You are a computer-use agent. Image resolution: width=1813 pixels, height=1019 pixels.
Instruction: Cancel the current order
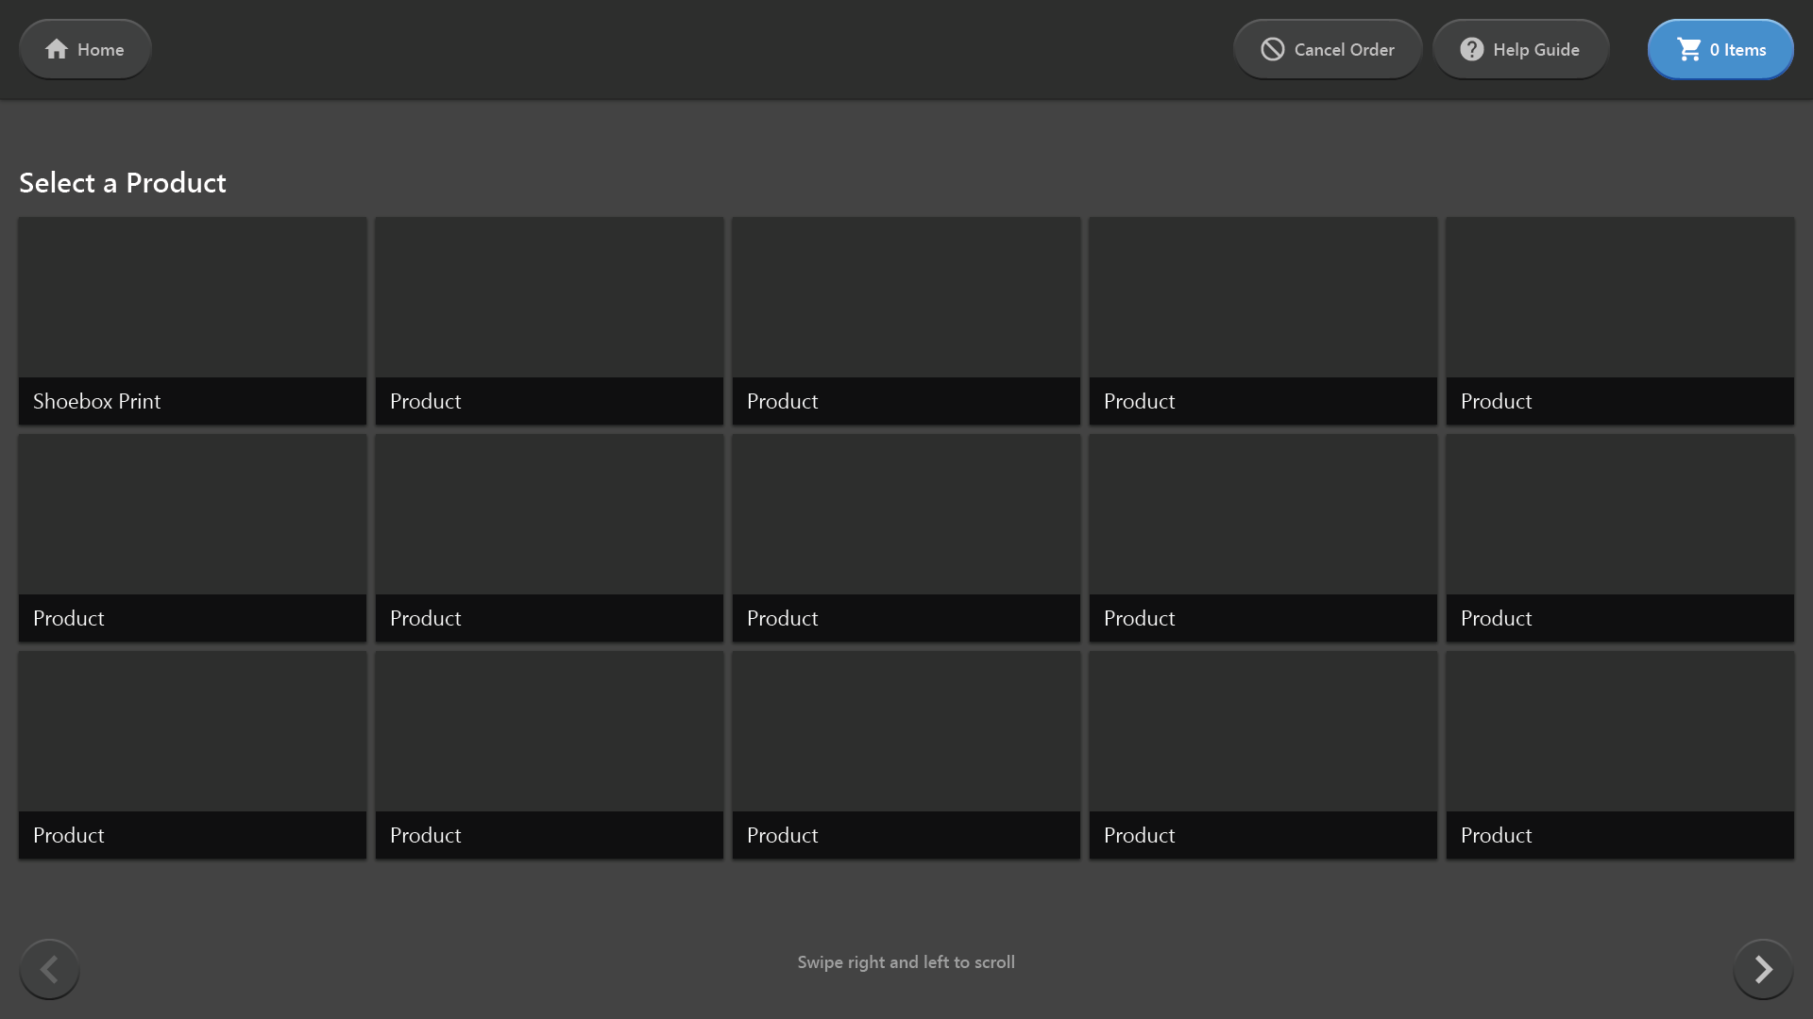point(1327,49)
